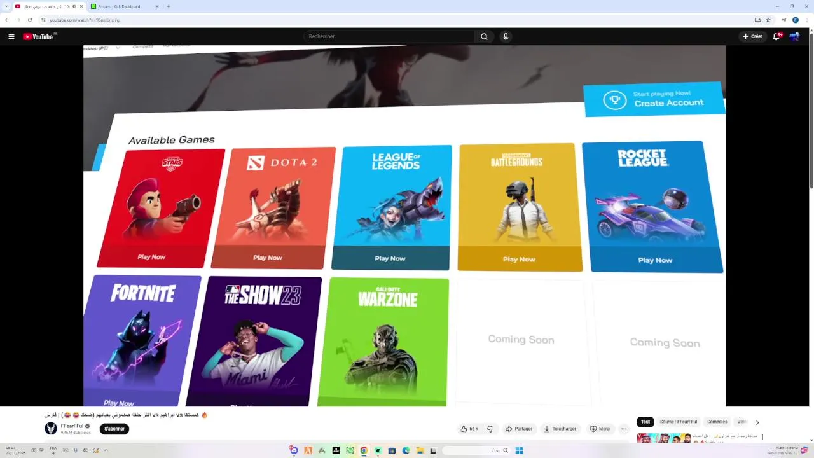814x458 pixels.
Task: Click the Partager share button
Action: click(x=518, y=429)
